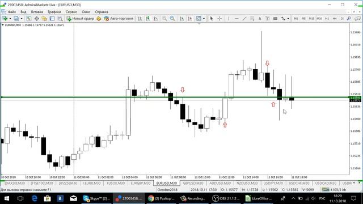
Task: Toggle the Авто-торговля button
Action: click(119, 19)
